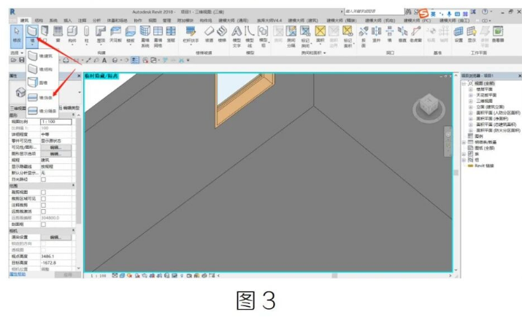
Task: Expand the Floor Plans (楼层平面) tree node
Action: tap(470, 90)
